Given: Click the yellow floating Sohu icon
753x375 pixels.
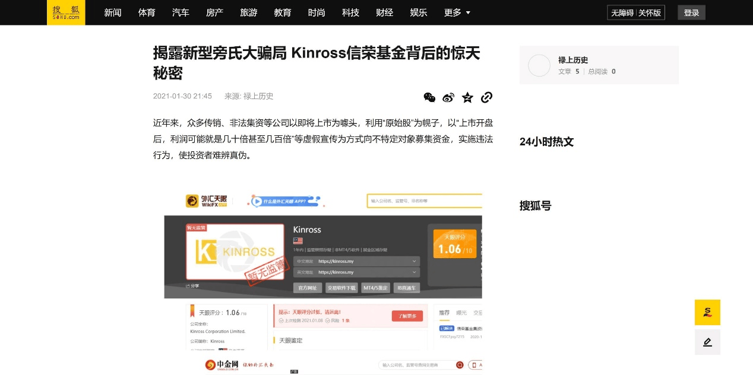Looking at the screenshot, I should tap(707, 312).
